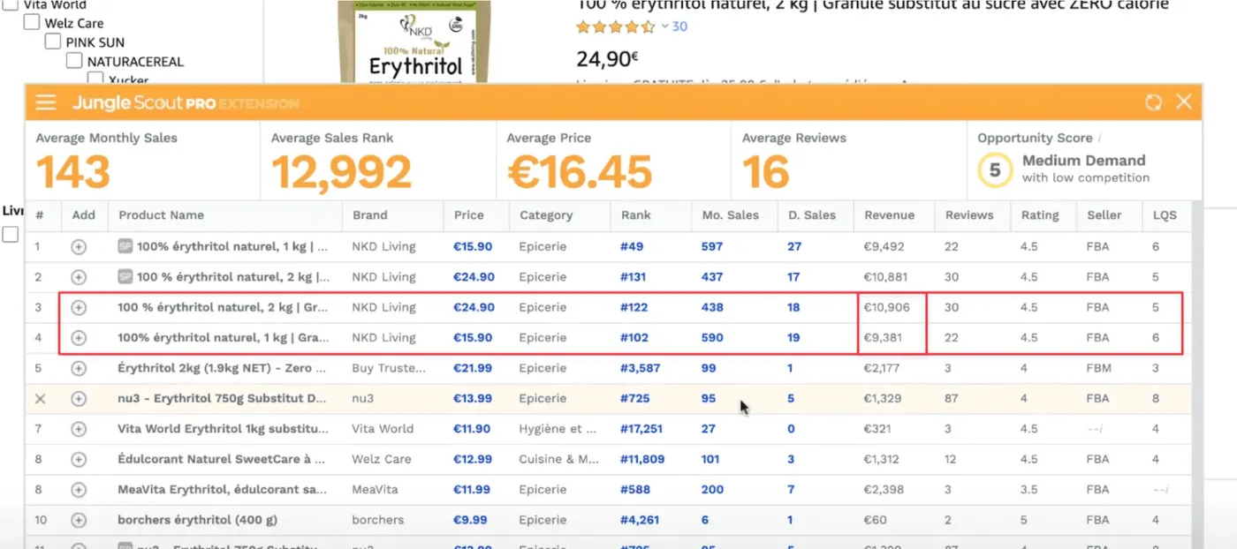The height and width of the screenshot is (549, 1237).
Task: Click the info icon beside Opportunity Score
Action: 1100,139
